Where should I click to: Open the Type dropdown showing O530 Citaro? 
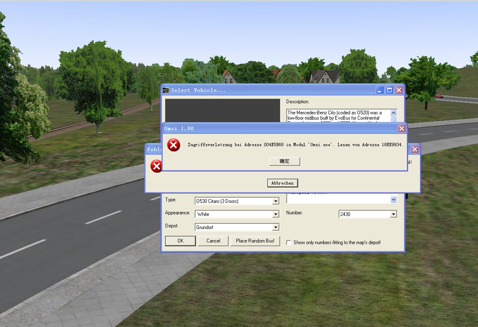click(276, 201)
